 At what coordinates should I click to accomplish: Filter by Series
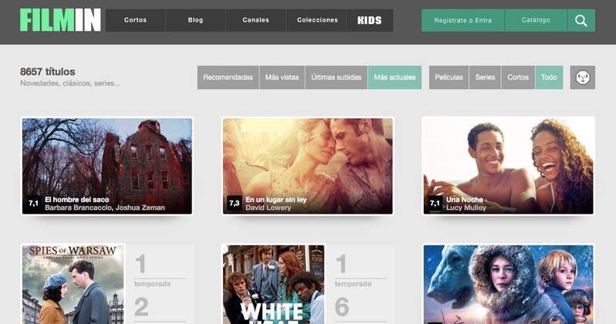[486, 77]
